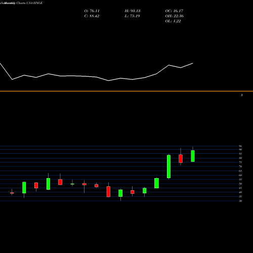Click the small 3 label below orange line

(242, 95)
